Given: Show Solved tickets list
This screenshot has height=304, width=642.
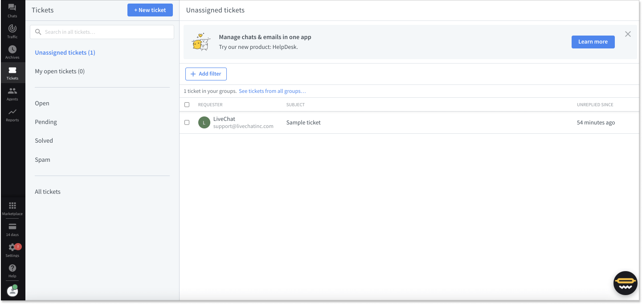Looking at the screenshot, I should pos(44,140).
